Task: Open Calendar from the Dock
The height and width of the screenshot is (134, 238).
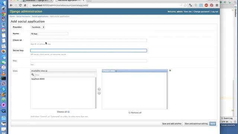Action: [x=4, y=30]
